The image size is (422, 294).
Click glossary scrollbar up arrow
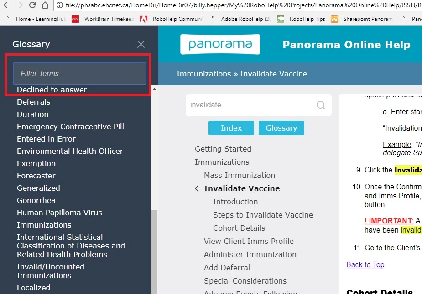click(154, 89)
